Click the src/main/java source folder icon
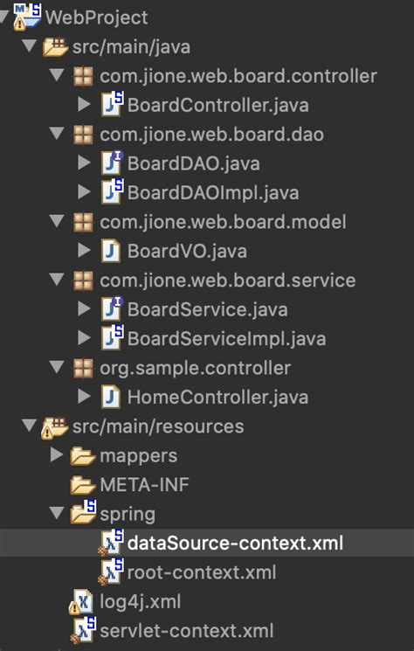414x651 pixels. click(x=56, y=46)
